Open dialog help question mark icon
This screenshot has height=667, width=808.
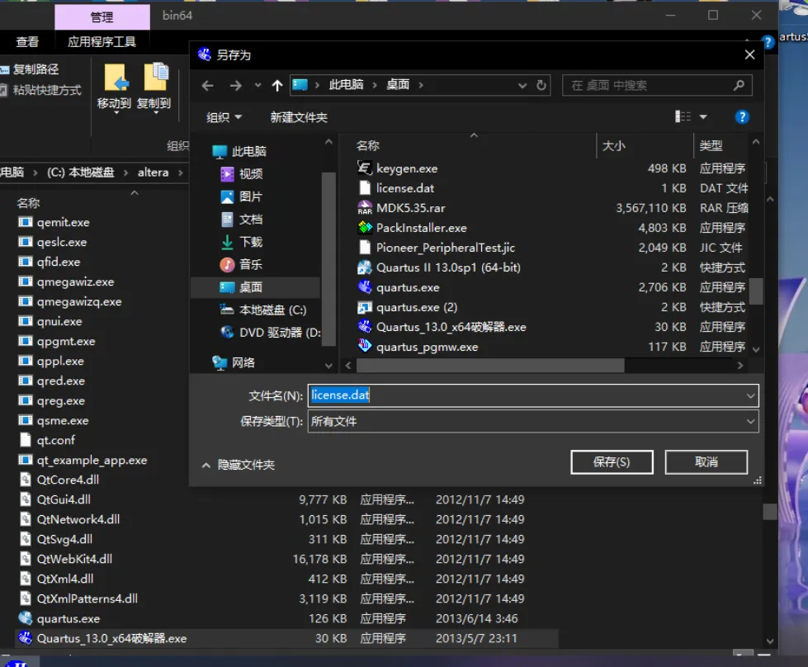742,117
